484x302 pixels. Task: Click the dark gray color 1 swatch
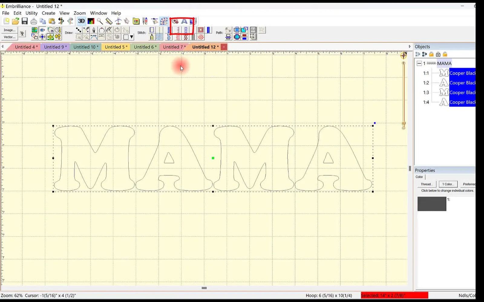pos(432,204)
